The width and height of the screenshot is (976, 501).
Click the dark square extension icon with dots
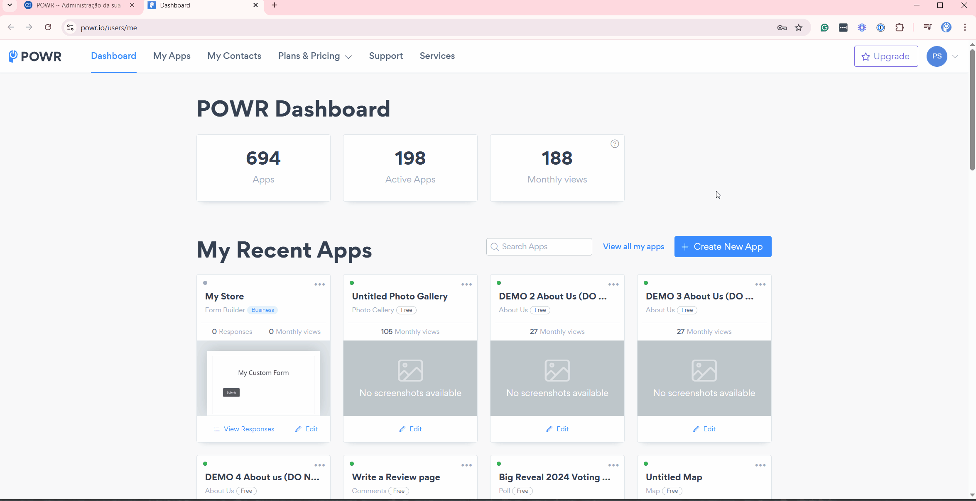(843, 28)
